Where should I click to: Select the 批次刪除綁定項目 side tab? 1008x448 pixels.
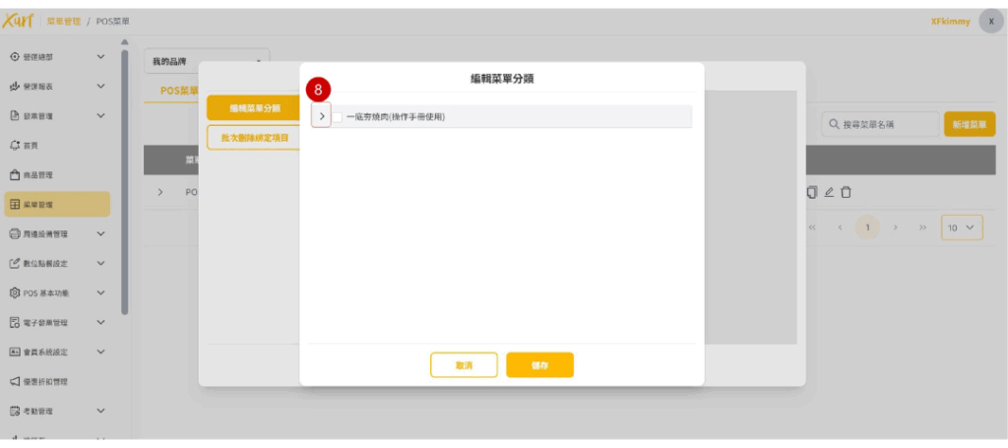click(x=254, y=138)
